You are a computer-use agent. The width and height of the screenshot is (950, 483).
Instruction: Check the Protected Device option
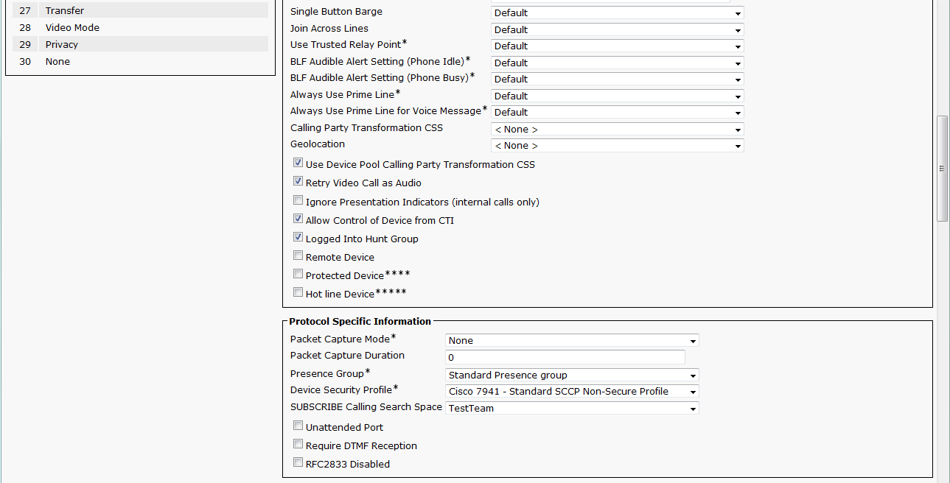(x=298, y=274)
